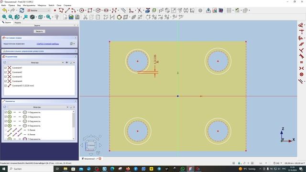Select the Polyline tool
The image size is (306, 172).
61,11
